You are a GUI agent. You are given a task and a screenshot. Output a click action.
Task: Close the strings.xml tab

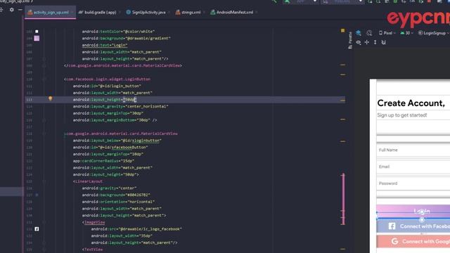pyautogui.click(x=204, y=13)
